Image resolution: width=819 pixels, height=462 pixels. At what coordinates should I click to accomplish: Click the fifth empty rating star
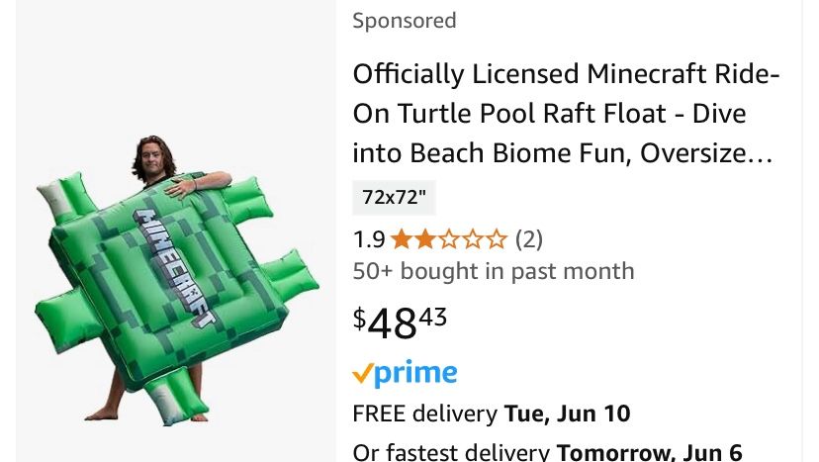coord(497,239)
